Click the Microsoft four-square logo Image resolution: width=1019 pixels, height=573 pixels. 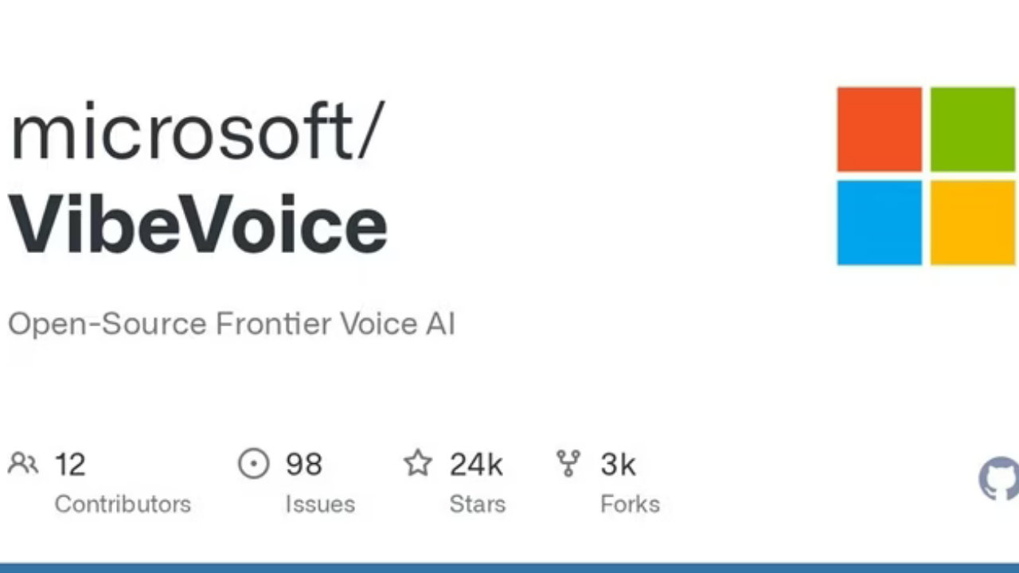point(925,175)
